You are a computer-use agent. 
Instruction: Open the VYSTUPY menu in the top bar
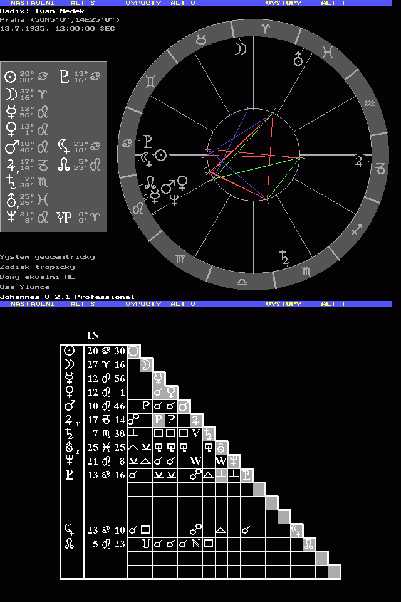pos(283,3)
